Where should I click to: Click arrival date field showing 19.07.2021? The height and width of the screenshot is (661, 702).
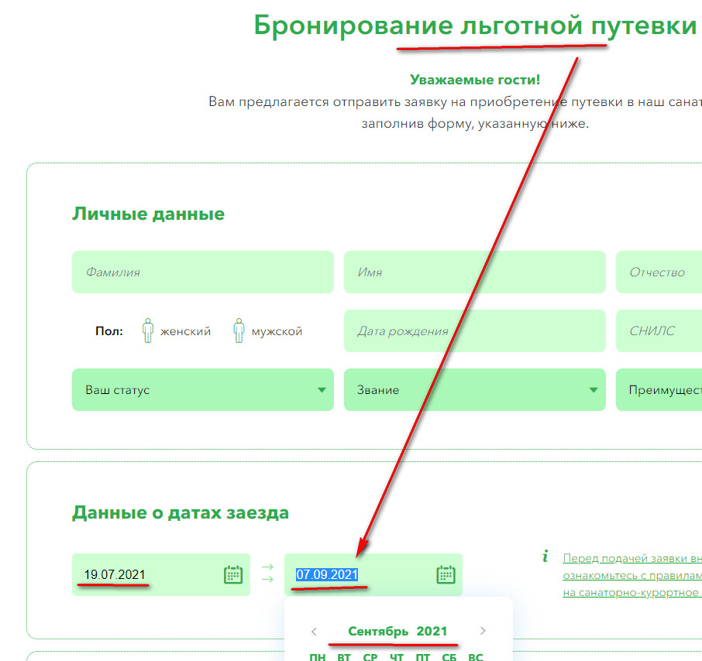147,574
